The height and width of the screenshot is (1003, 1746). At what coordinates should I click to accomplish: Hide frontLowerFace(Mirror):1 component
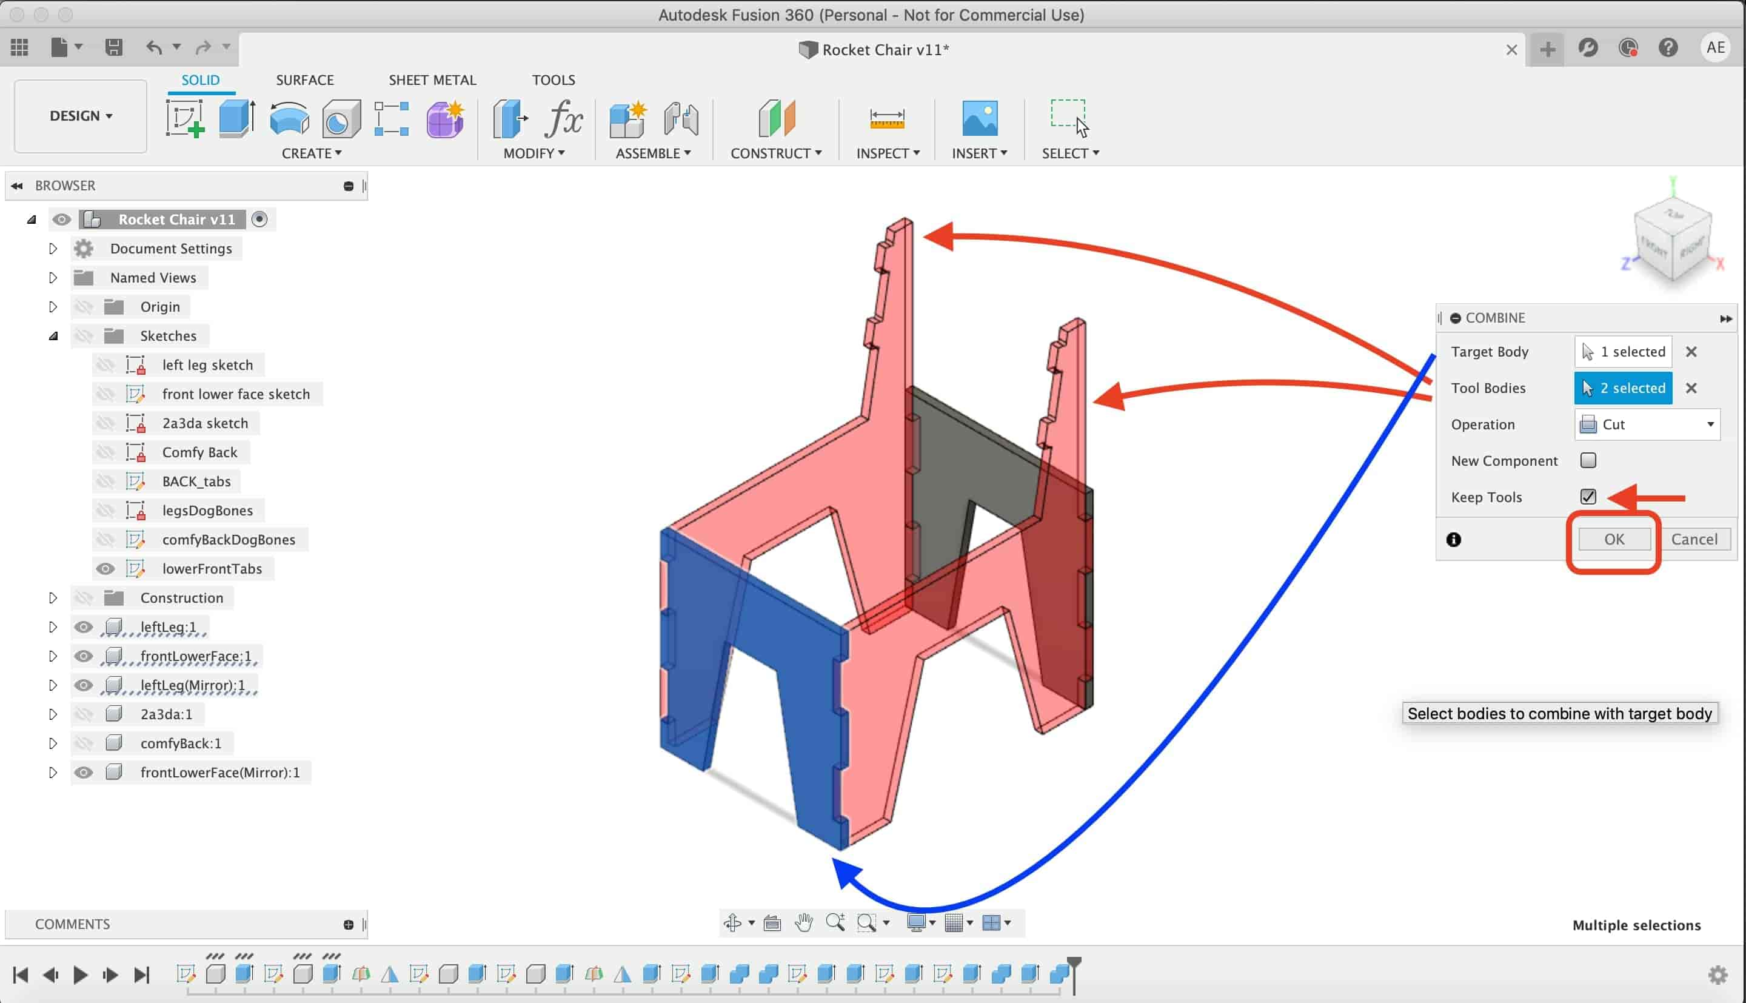[x=83, y=772]
